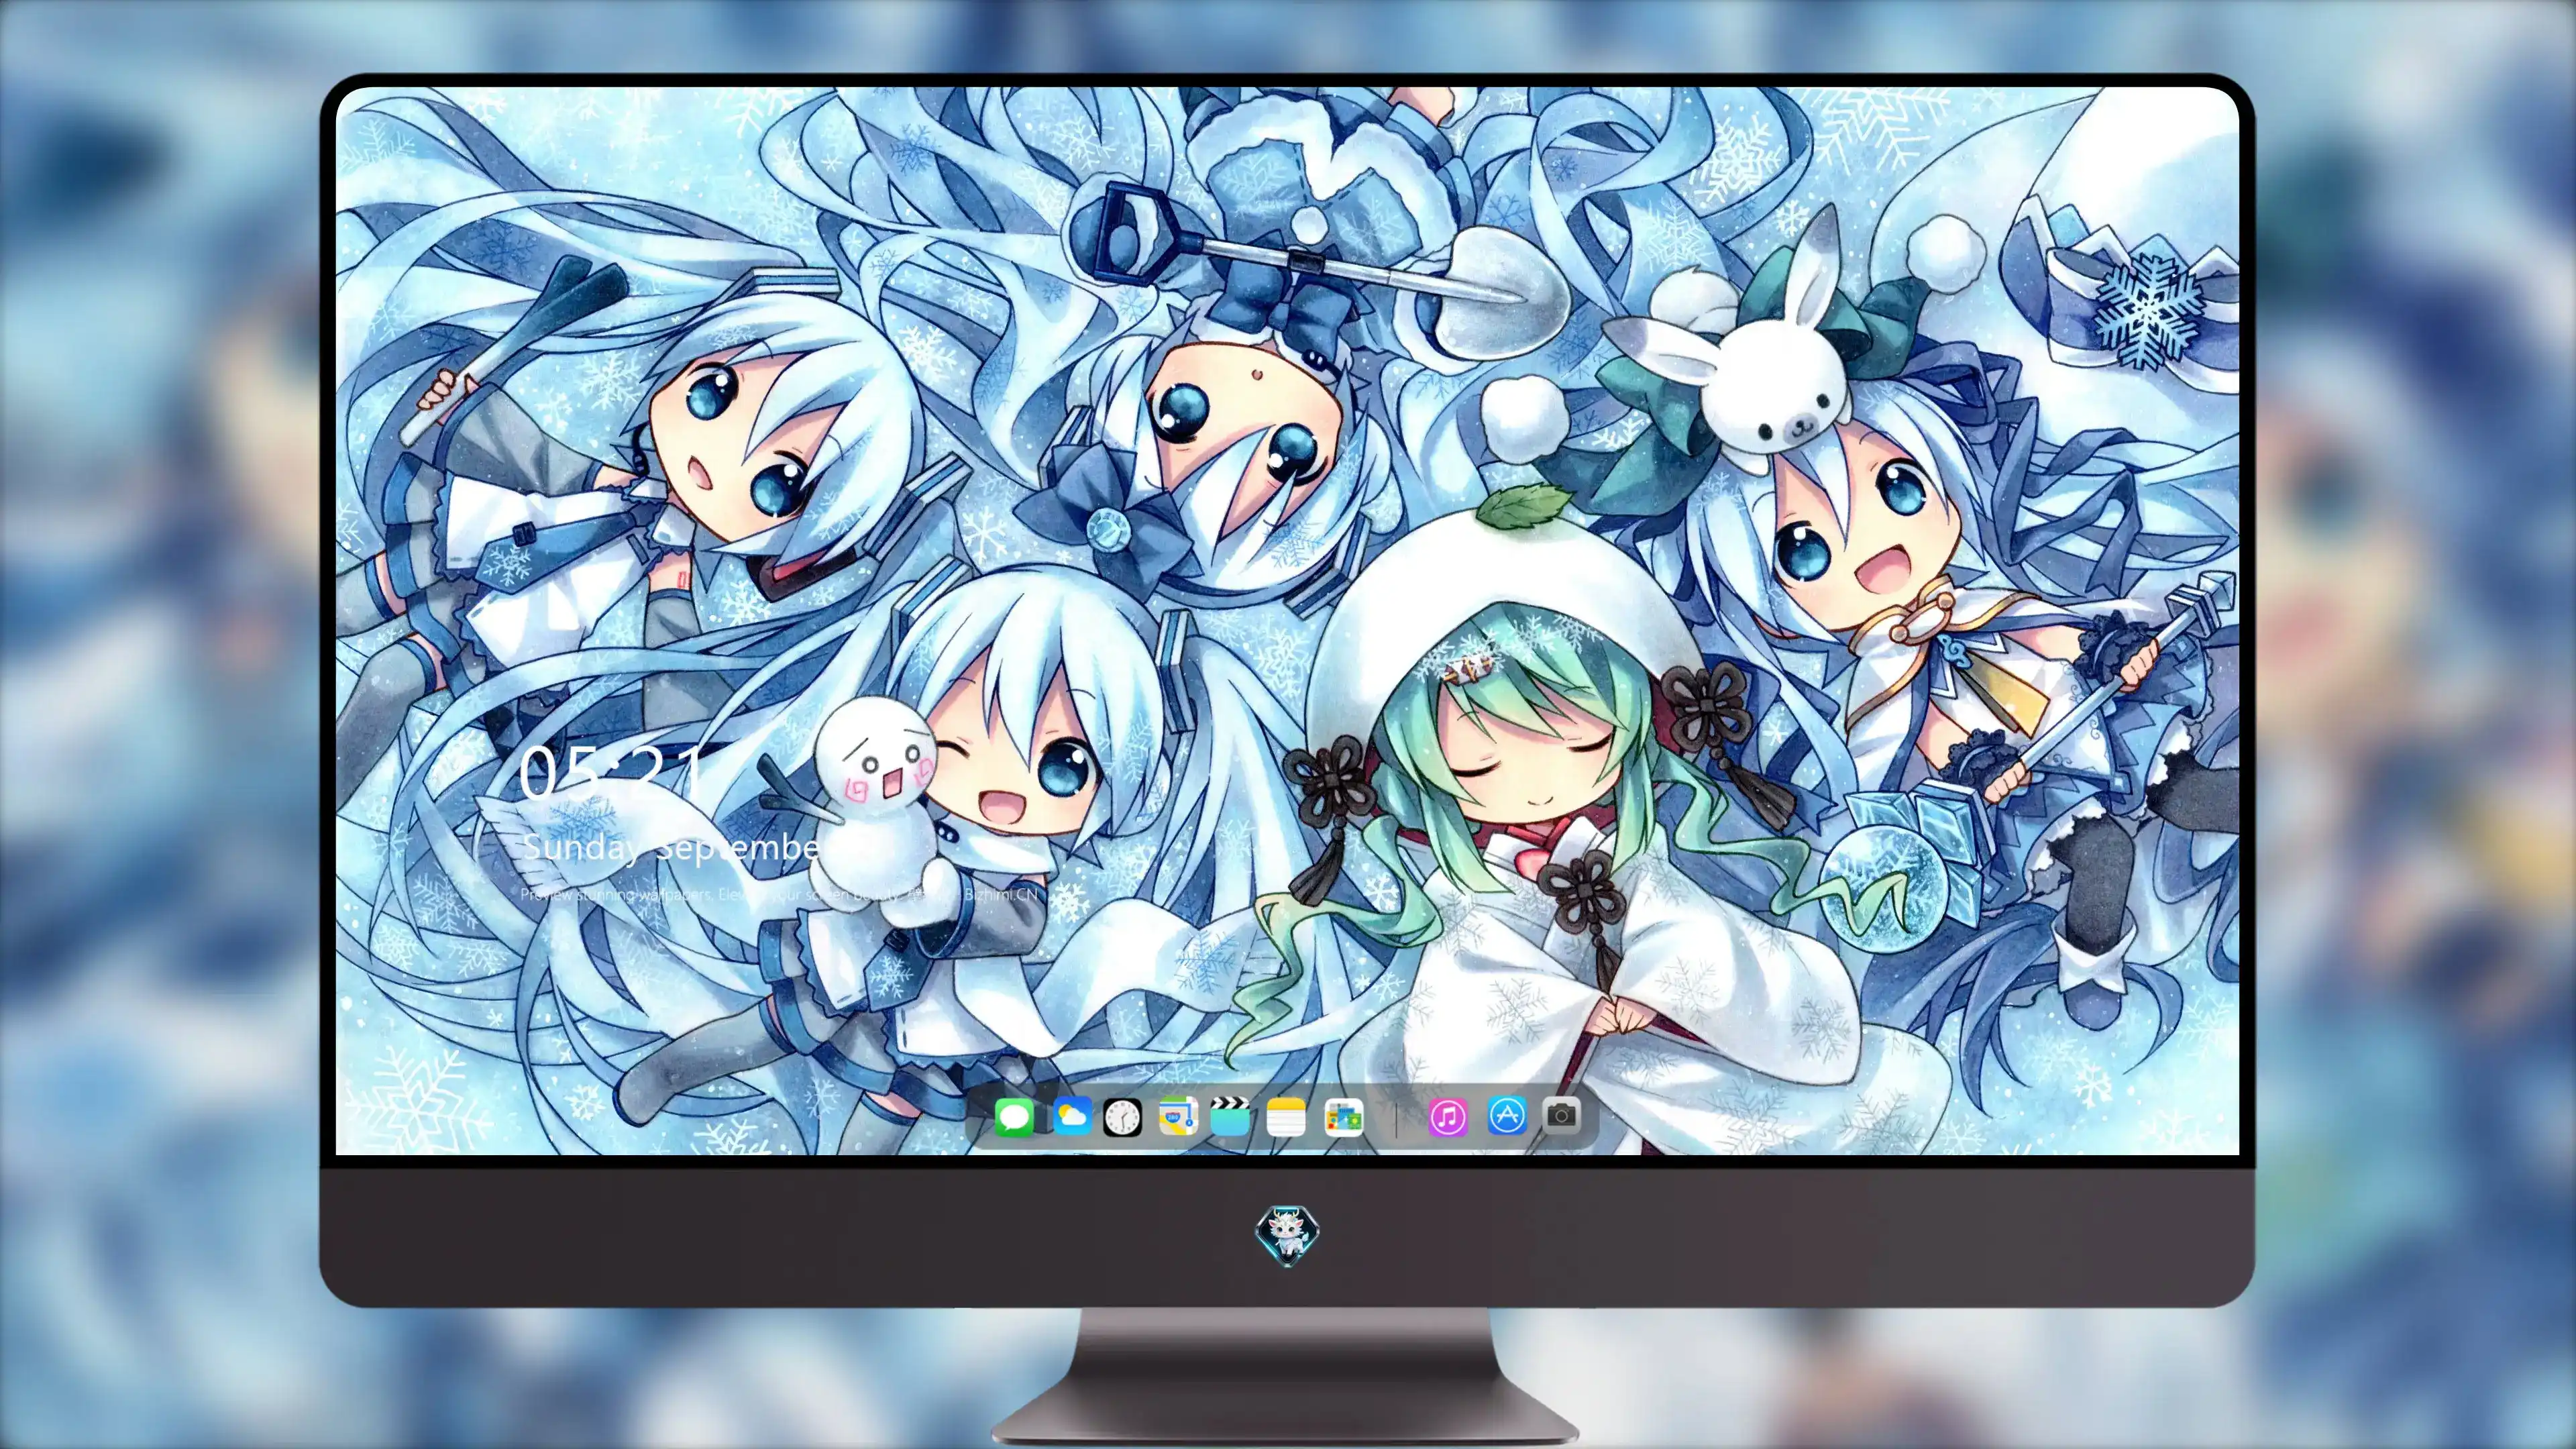The height and width of the screenshot is (1449, 2576).
Task: Click the "Preview stunning wallpapers" caption line
Action: point(779,894)
